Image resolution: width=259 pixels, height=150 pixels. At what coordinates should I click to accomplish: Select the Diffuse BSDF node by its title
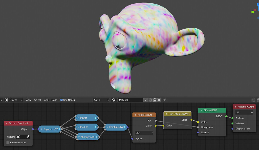[x=210, y=110]
